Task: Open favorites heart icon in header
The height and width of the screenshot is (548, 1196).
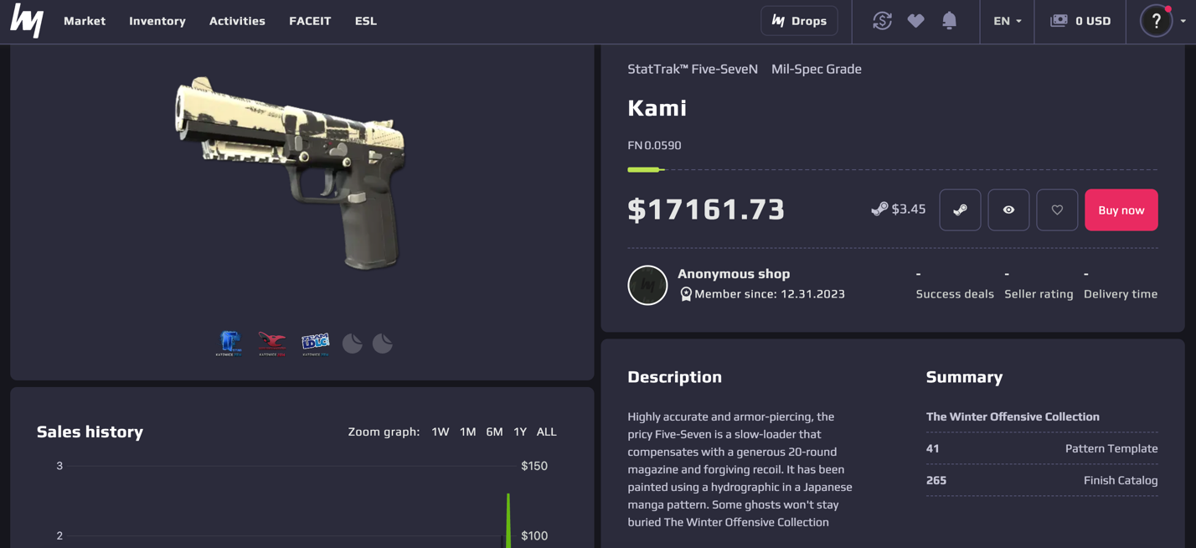Action: [915, 21]
